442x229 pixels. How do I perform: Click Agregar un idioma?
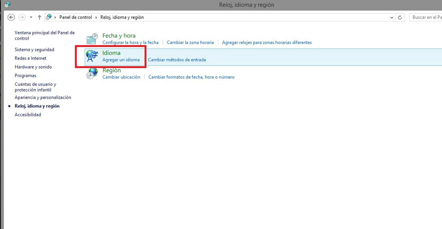(121, 60)
